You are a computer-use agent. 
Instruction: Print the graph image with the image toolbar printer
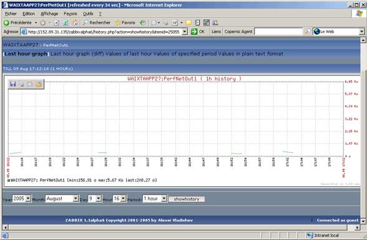(x=21, y=84)
